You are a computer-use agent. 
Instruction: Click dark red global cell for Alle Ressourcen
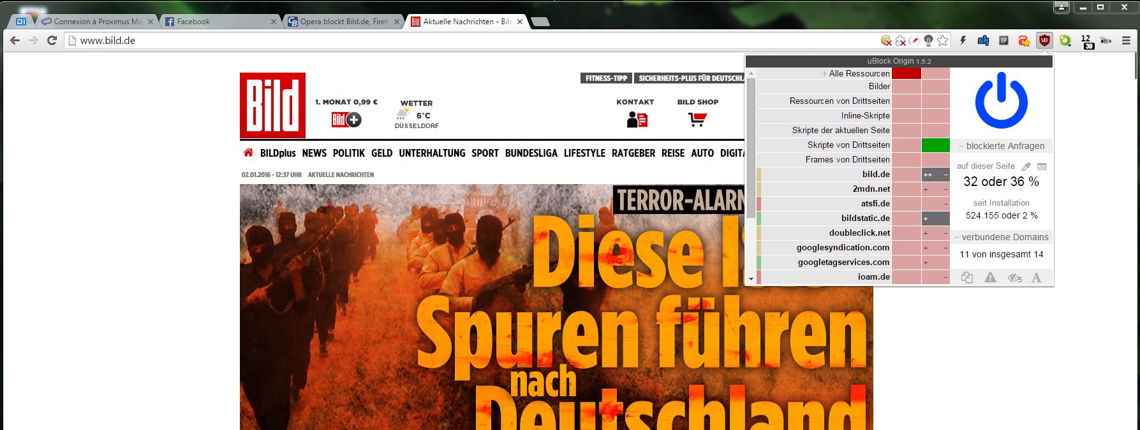(907, 73)
